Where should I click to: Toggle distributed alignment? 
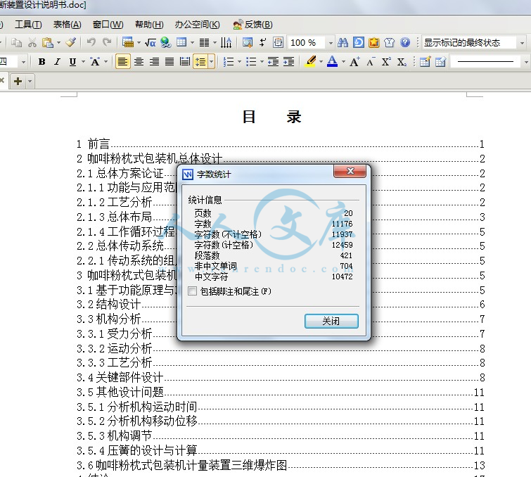(185, 62)
